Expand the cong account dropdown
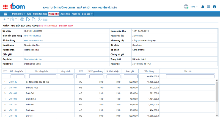The width and height of the screenshot is (220, 123). pyautogui.click(x=194, y=7)
